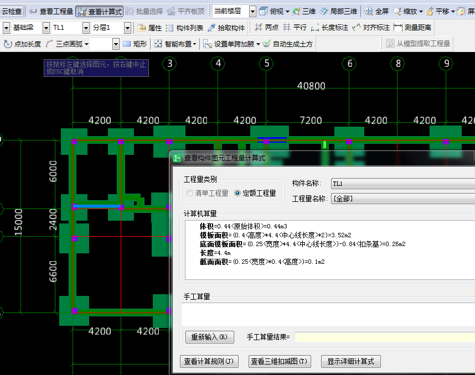Select the 矩形 rectangle draw tool
Image resolution: width=475 pixels, height=375 pixels.
[135, 44]
